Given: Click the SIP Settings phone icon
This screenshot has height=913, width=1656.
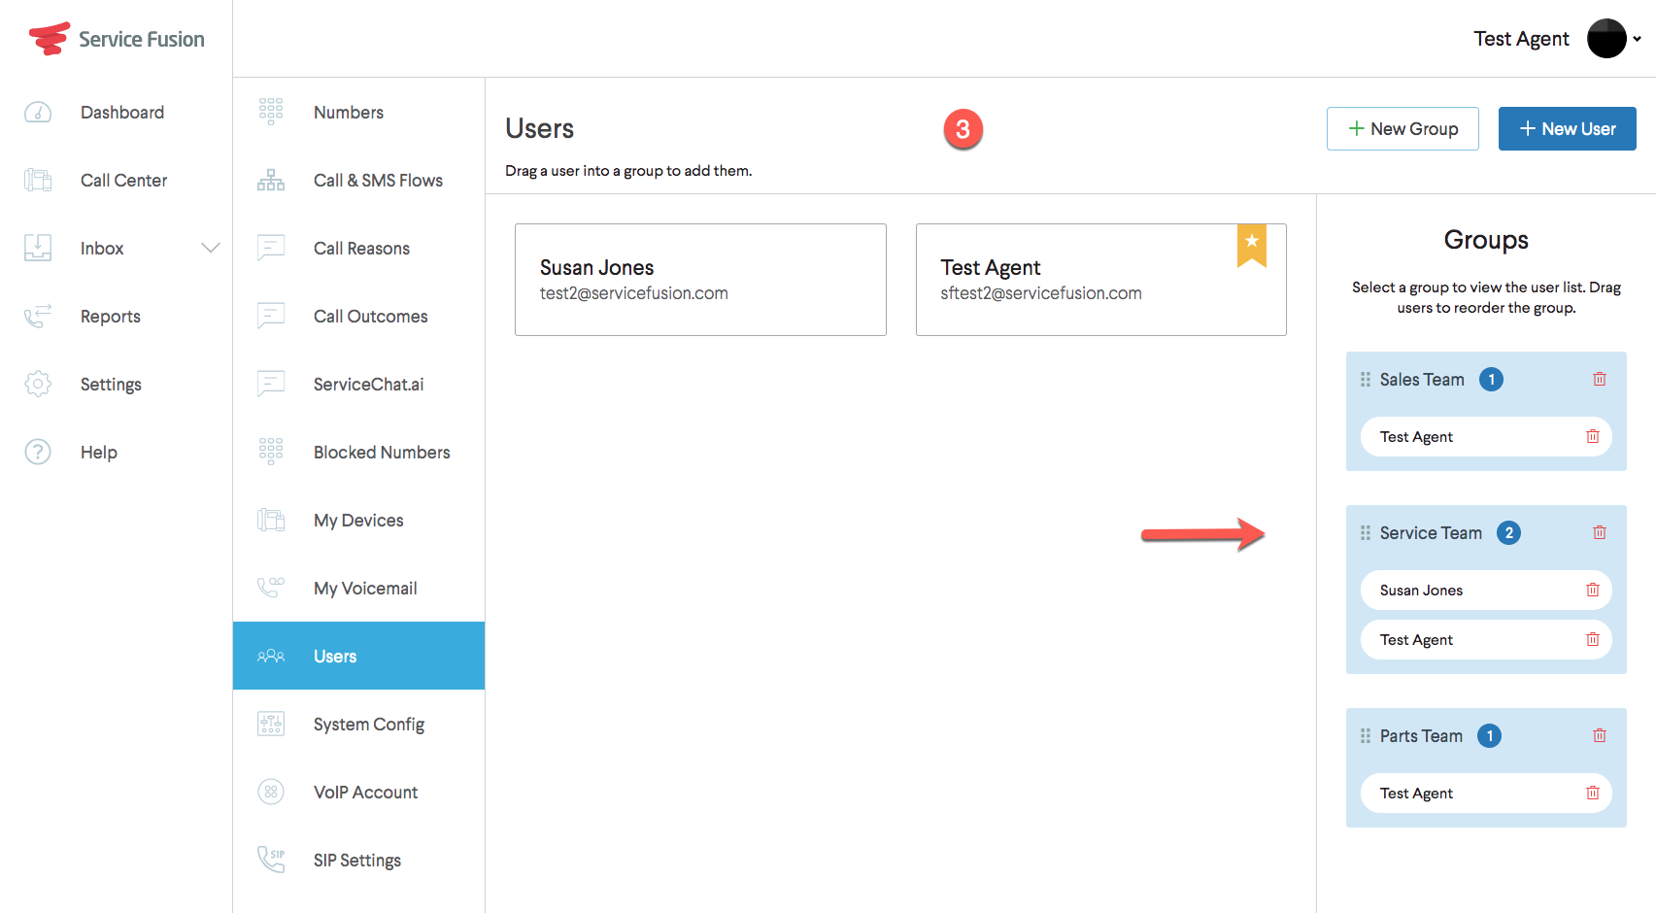Looking at the screenshot, I should (x=271, y=860).
